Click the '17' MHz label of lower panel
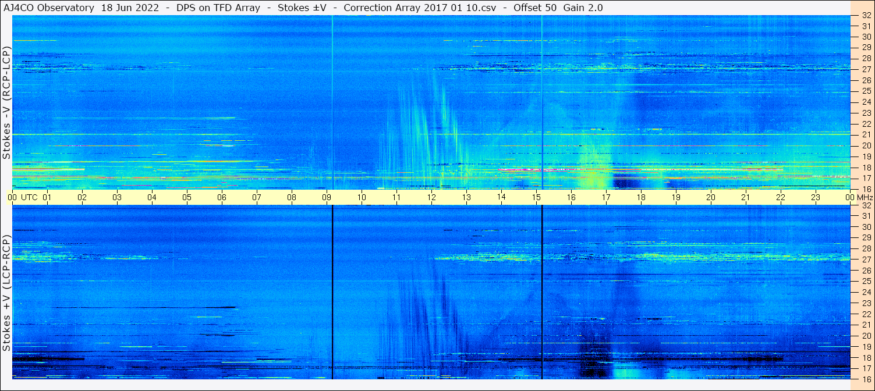875x391 pixels. point(866,368)
